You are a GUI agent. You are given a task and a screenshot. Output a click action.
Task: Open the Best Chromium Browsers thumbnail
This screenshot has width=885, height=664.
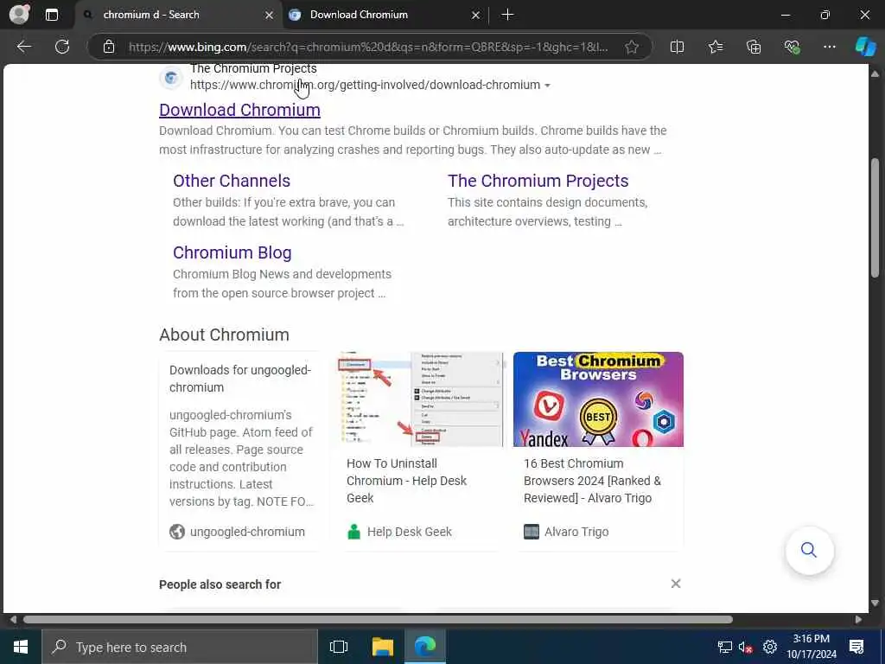[598, 399]
